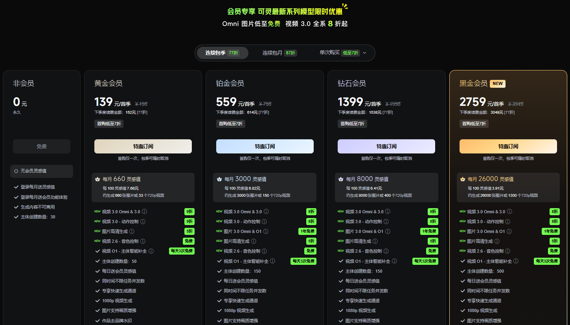The image size is (570, 325).
Task: Click the info icon beside 视频 2.6 - 音色控制 in 黑金会员
Action: (507, 251)
